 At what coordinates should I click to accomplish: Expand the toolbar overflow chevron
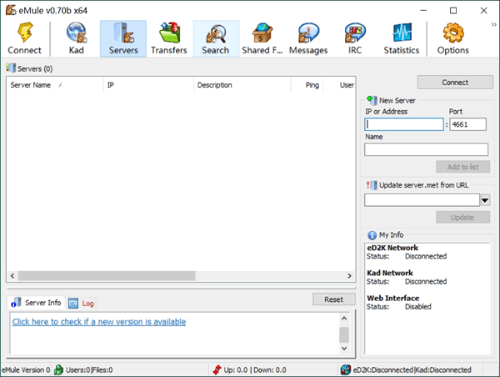coord(494,25)
